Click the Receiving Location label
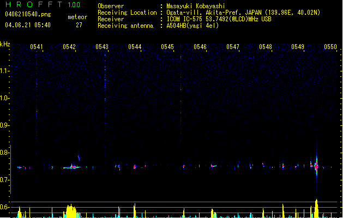This screenshot has width=343, height=218. click(x=127, y=13)
